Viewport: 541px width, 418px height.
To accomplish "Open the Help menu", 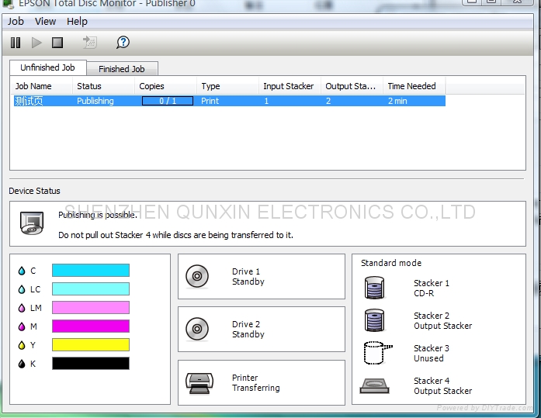I will 77,22.
